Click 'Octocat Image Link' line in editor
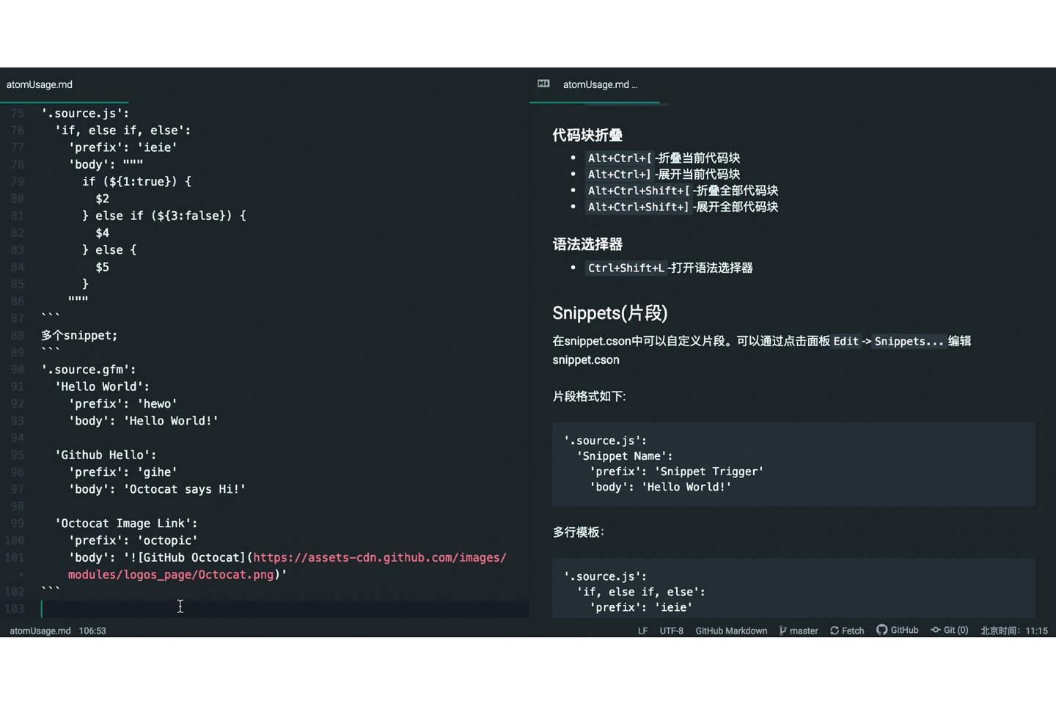The image size is (1056, 704). (126, 524)
